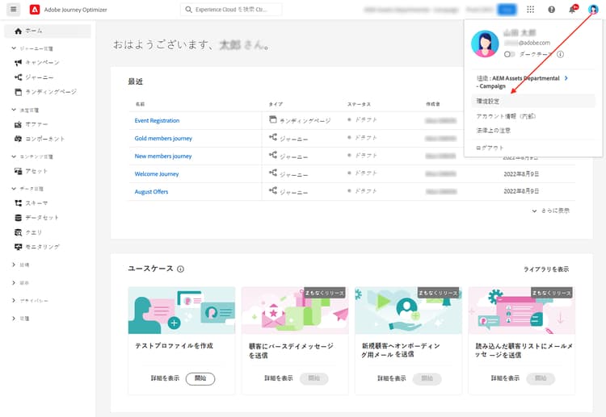
Task: Open the August Offers link
Action: click(x=151, y=192)
